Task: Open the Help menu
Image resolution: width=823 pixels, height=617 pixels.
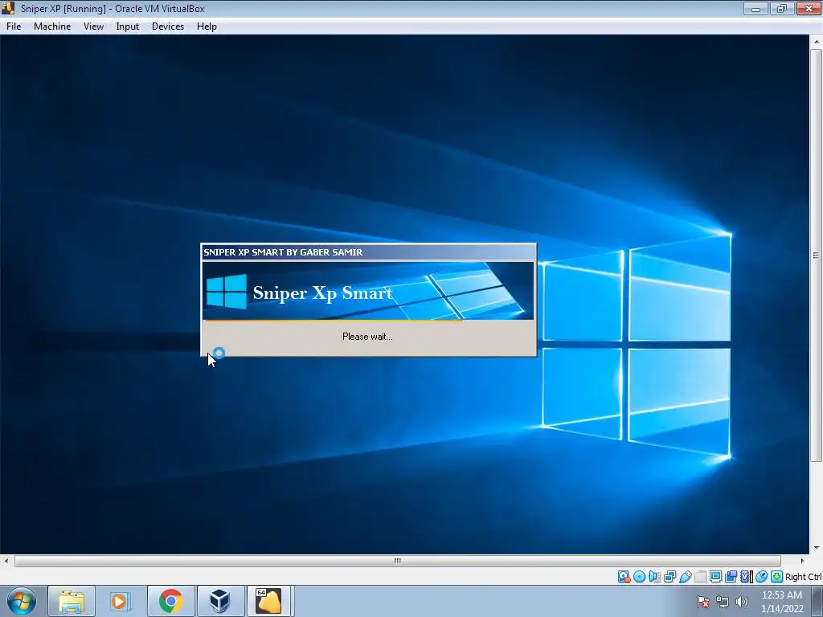Action: coord(207,27)
